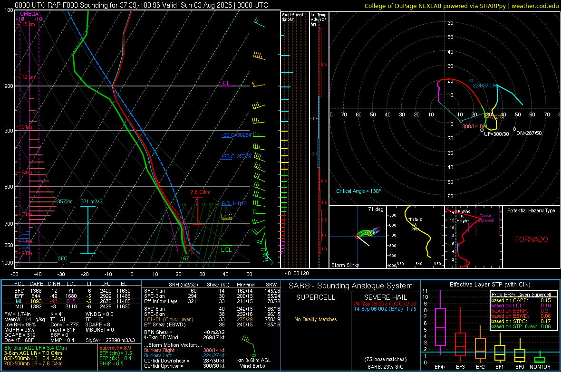The image size is (561, 372).
Task: Click the Wind Speed (knots) panel header
Action: coord(292,17)
